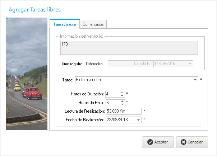Screen dimensions: 217x156
Task: Increase Horas de Duración with up arrow
Action: pos(122,93)
